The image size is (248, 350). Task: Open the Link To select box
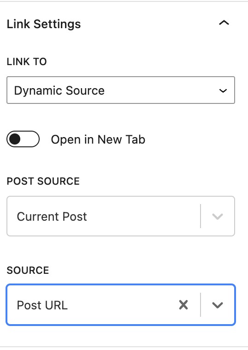(x=121, y=90)
